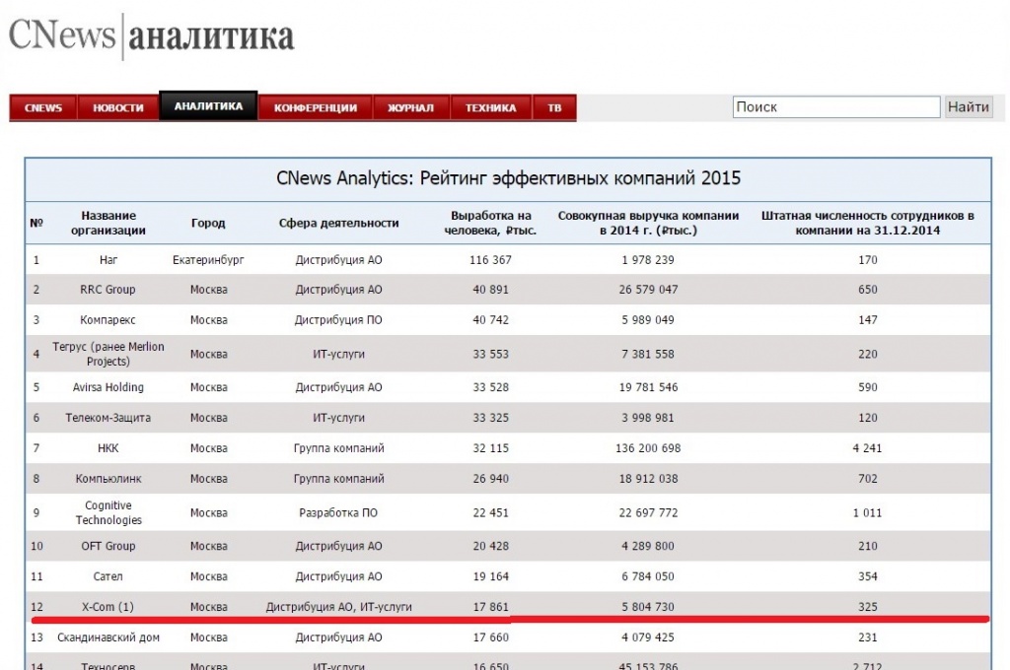The image size is (1010, 670).
Task: Select Тегрус (ранее Merlion Projects) cell
Action: coord(108,354)
